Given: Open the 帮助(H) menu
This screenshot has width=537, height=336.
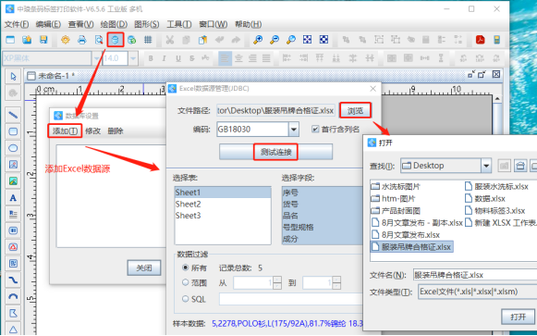Looking at the screenshot, I should pyautogui.click(x=248, y=24).
